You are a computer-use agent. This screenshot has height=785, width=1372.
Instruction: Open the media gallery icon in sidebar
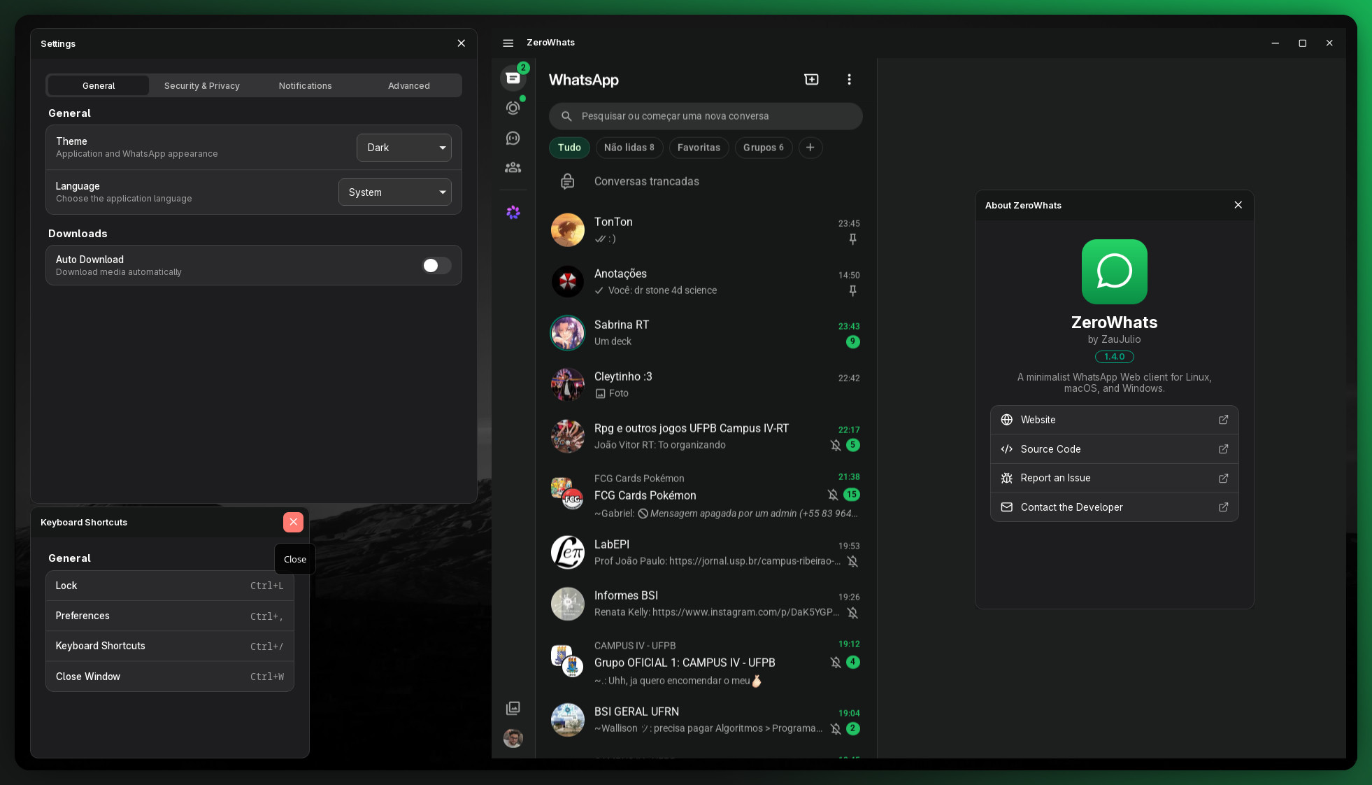(513, 708)
